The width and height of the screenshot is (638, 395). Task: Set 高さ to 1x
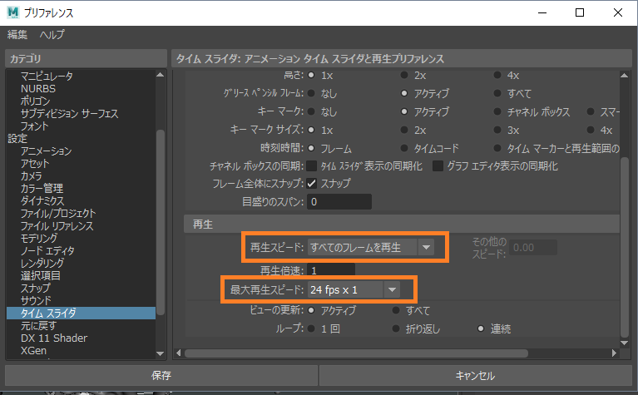(312, 75)
